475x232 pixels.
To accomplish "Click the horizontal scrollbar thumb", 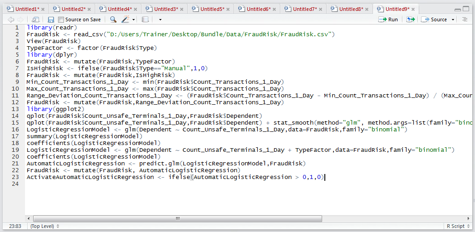I will [x=177, y=218].
